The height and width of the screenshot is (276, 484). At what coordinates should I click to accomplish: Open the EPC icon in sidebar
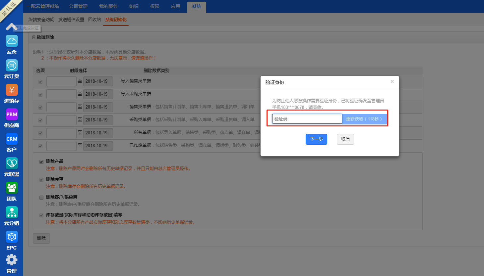[x=12, y=237]
